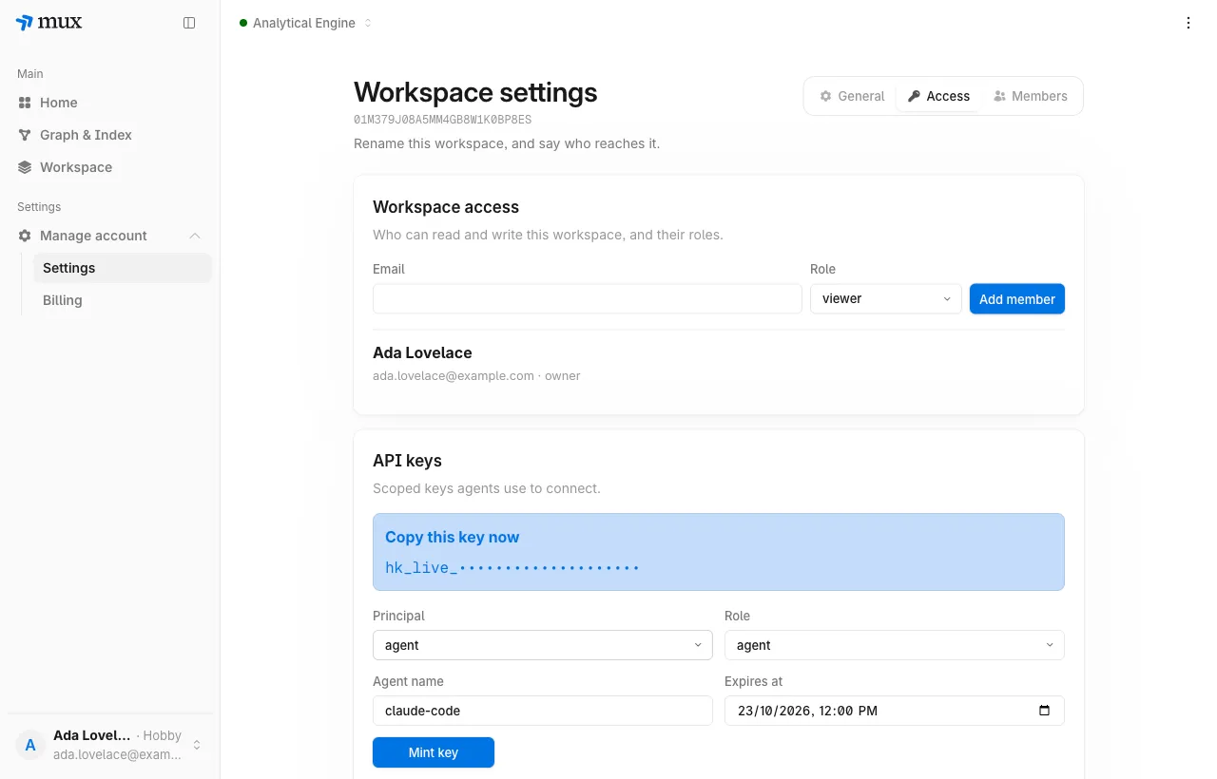1217x779 pixels.
Task: Open the member Role dropdown showing viewer
Action: (x=886, y=298)
